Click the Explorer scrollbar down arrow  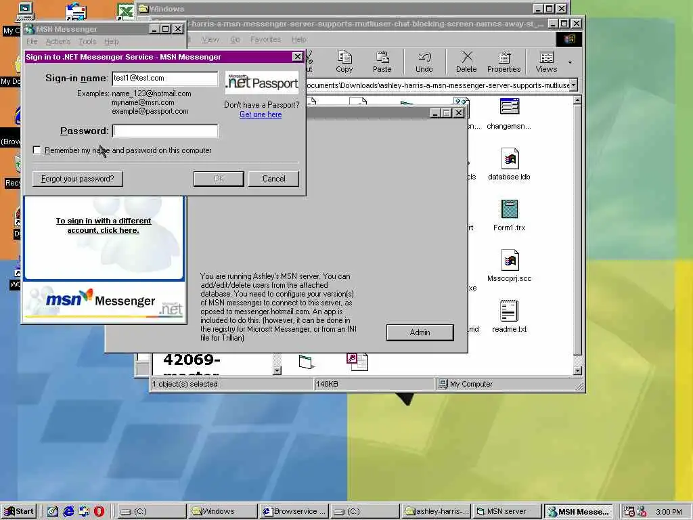pos(577,371)
